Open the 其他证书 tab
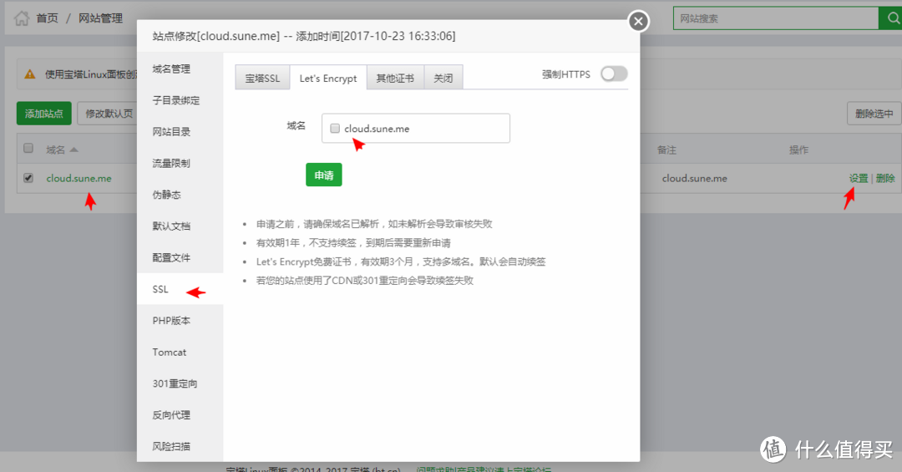Viewport: 902px width, 472px height. (x=395, y=78)
